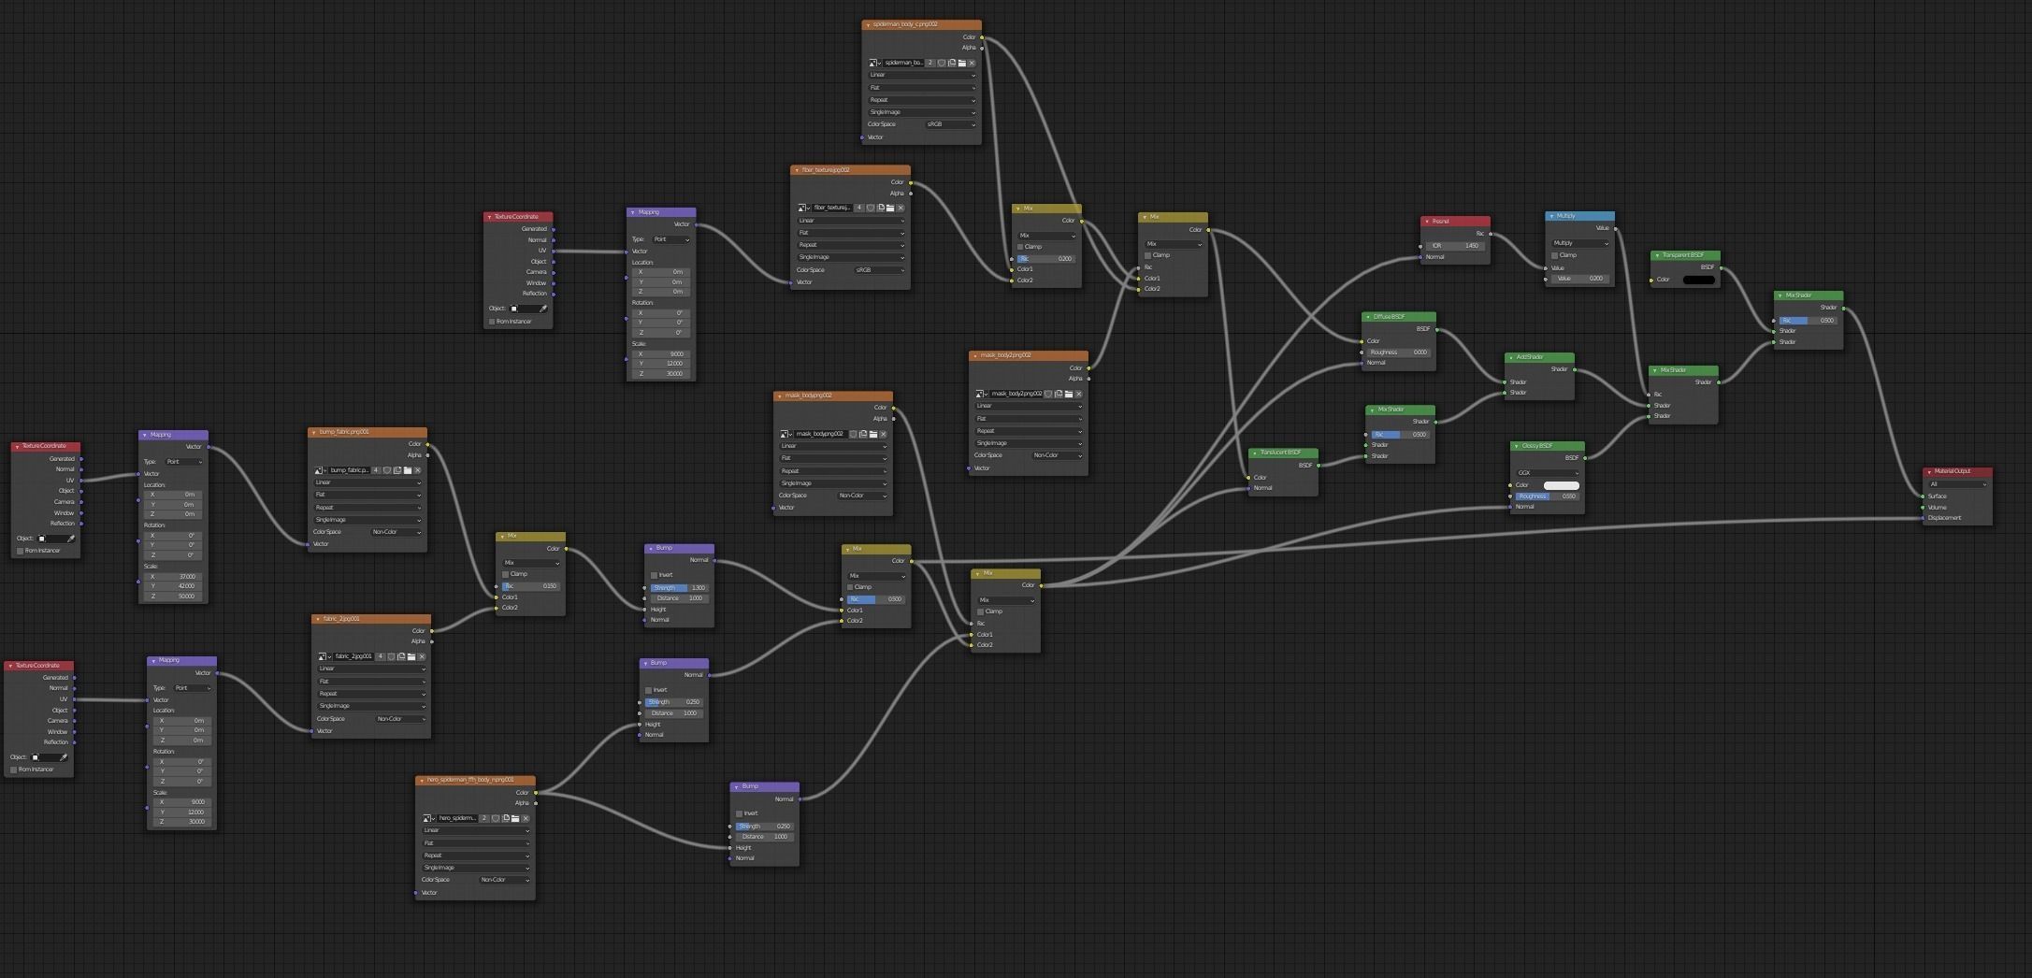Open blend type dropdown in Mix node Fac 0.150
Screen dimensions: 2032x978
531,563
